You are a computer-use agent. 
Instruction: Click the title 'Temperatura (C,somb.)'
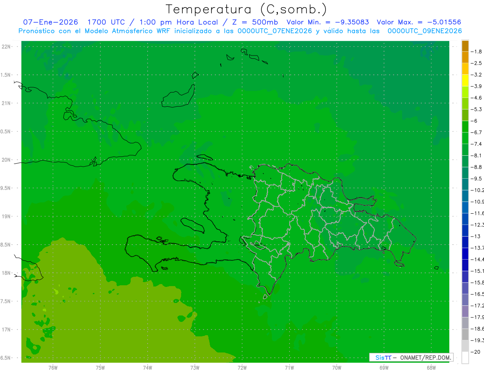coord(246,9)
